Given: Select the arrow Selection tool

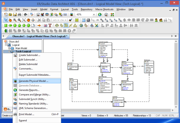Looking at the screenshot, I should tap(6, 20).
